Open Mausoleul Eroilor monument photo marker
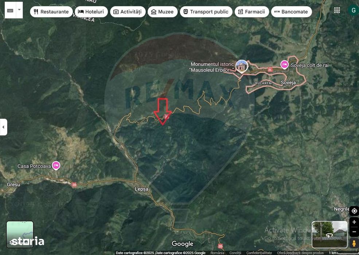The width and height of the screenshot is (359, 255). pos(242,66)
